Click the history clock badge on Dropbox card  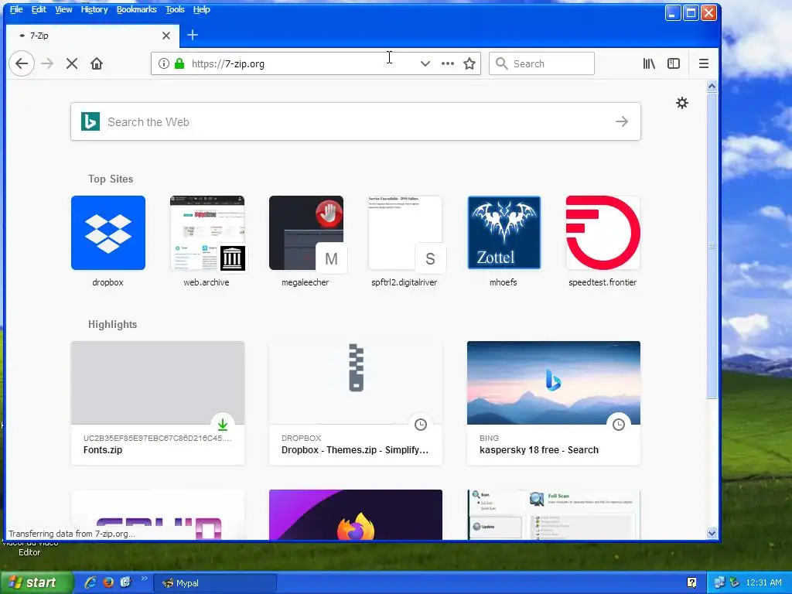click(421, 425)
